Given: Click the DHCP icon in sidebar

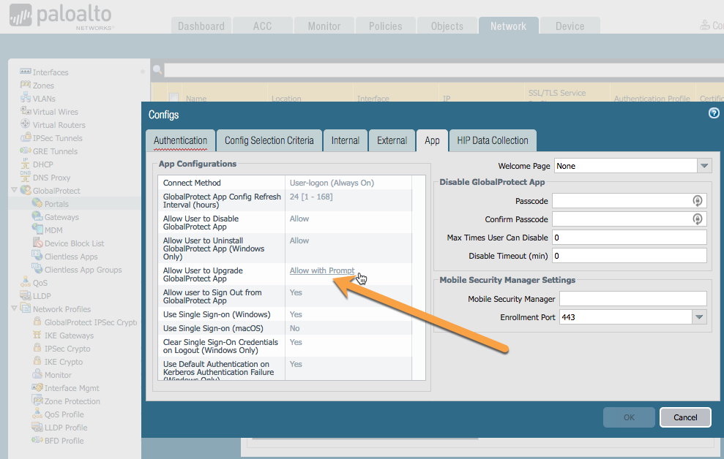Looking at the screenshot, I should [25, 164].
